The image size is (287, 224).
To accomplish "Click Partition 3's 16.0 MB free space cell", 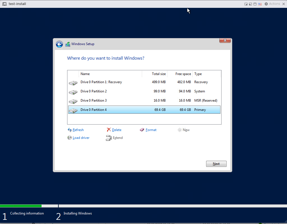I will [x=185, y=101].
